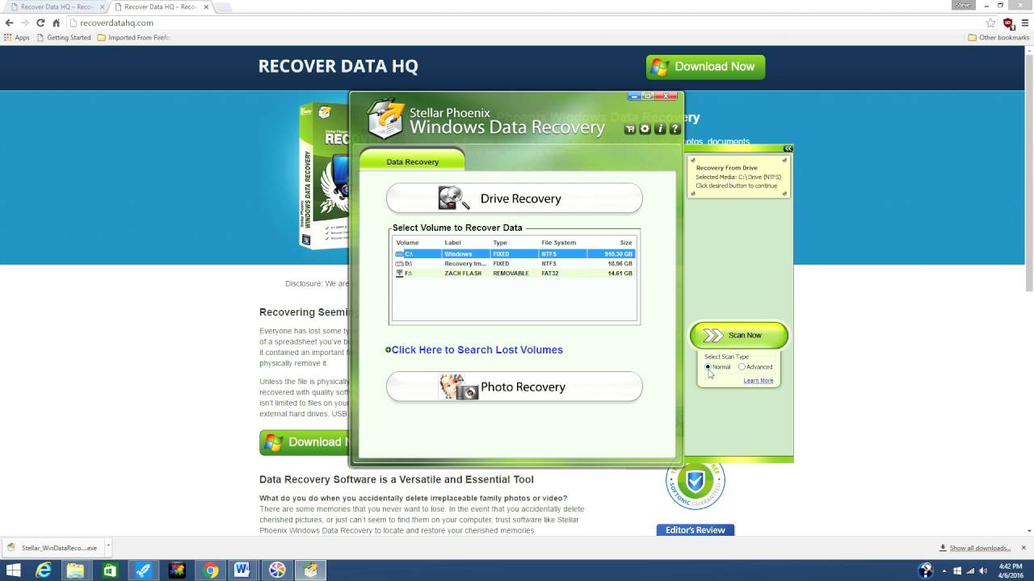The image size is (1034, 581).
Task: Switch to the first Recover Data HQ browser tab
Action: (x=57, y=6)
